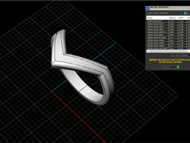The width and height of the screenshot is (190, 143).
Task: Click the DWT column header
Action: (182, 18)
